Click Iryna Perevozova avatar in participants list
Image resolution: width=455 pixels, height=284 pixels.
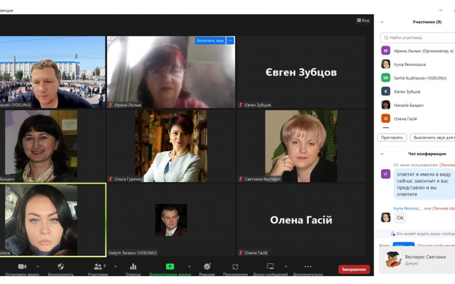(x=386, y=64)
